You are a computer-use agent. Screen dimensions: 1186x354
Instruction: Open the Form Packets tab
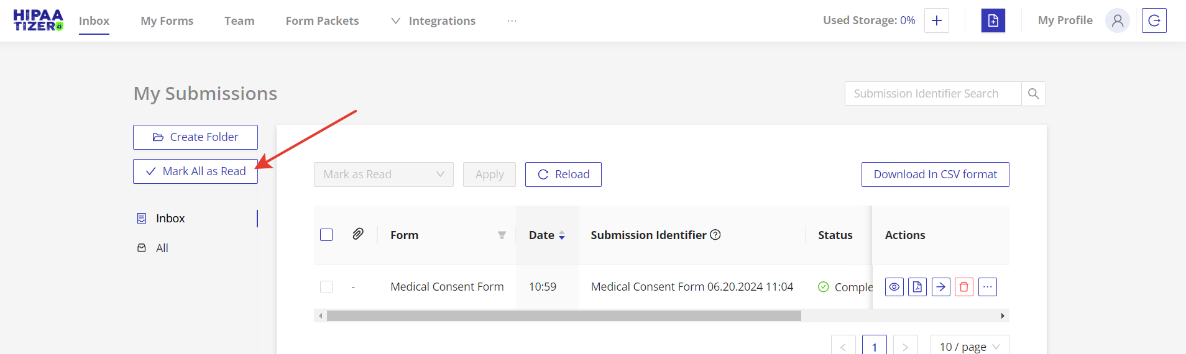pyautogui.click(x=322, y=21)
